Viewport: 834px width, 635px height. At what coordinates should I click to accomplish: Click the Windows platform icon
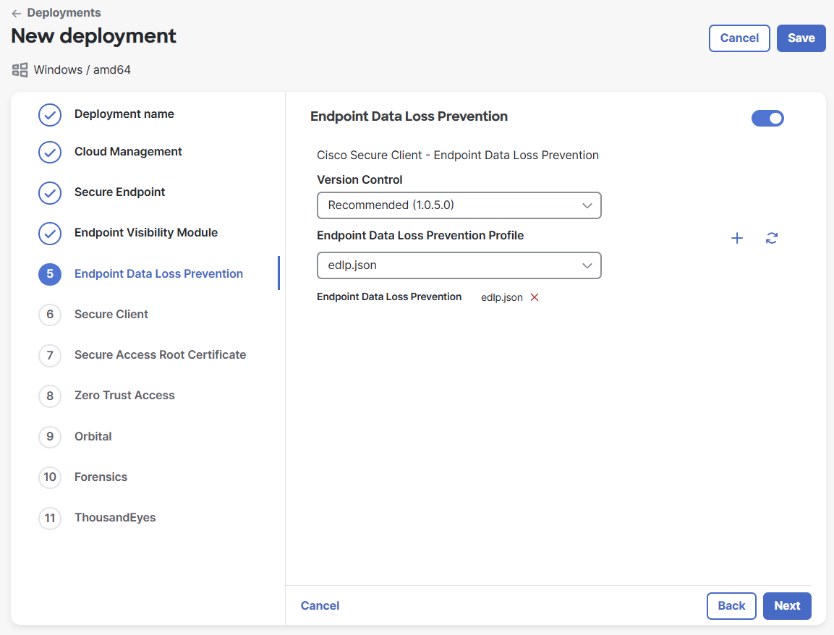pyautogui.click(x=20, y=70)
